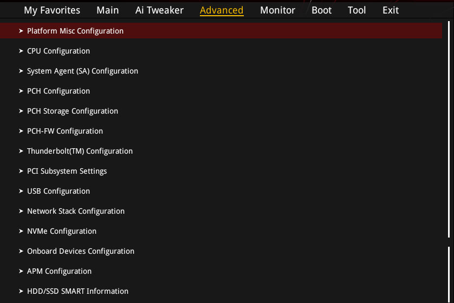Expand arrow next to System Agent (SA) Configuration

[21, 71]
